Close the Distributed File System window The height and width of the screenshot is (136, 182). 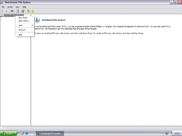coord(180,2)
